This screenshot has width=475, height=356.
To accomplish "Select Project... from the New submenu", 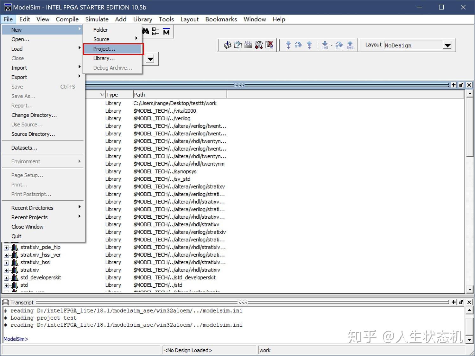I will pyautogui.click(x=104, y=49).
